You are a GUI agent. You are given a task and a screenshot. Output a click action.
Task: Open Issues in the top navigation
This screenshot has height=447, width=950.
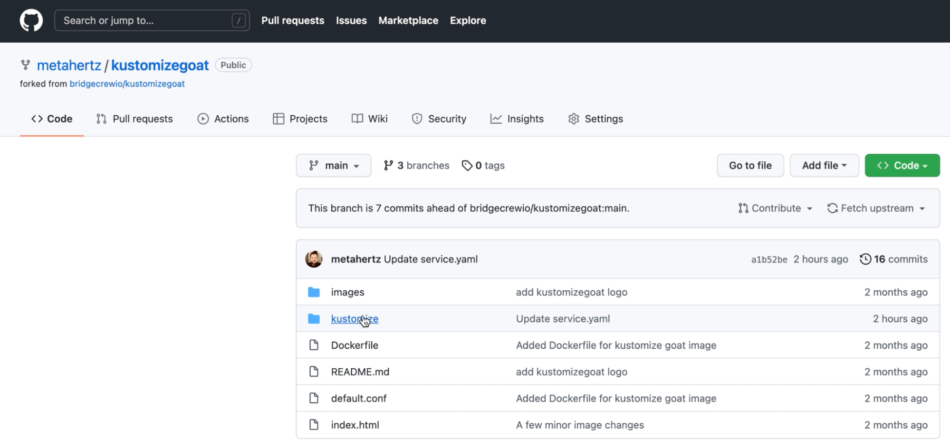pyautogui.click(x=351, y=20)
